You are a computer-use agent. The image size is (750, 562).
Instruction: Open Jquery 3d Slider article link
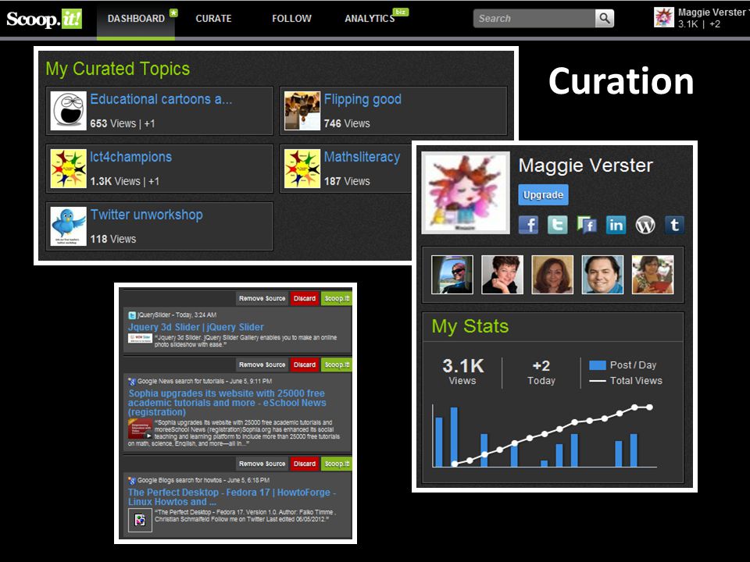point(195,327)
